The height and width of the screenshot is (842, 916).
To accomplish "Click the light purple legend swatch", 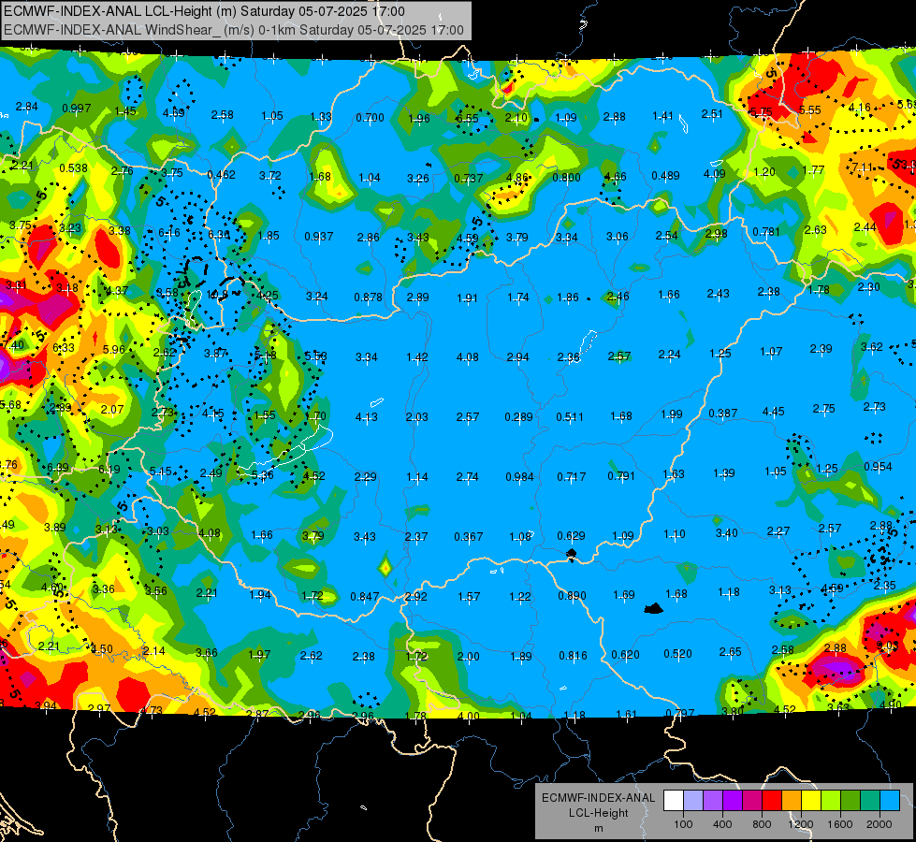I will point(713,801).
